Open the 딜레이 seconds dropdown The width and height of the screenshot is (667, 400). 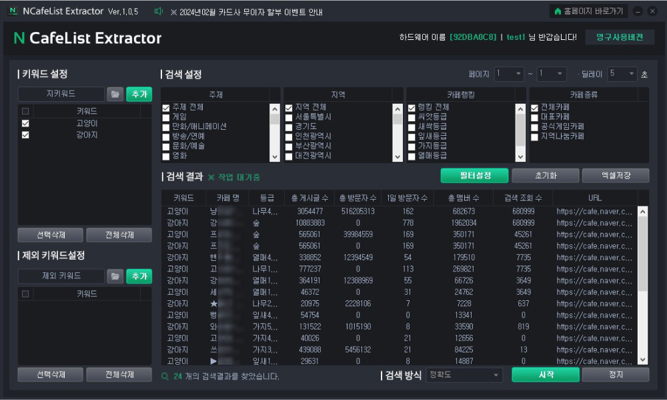(x=622, y=74)
